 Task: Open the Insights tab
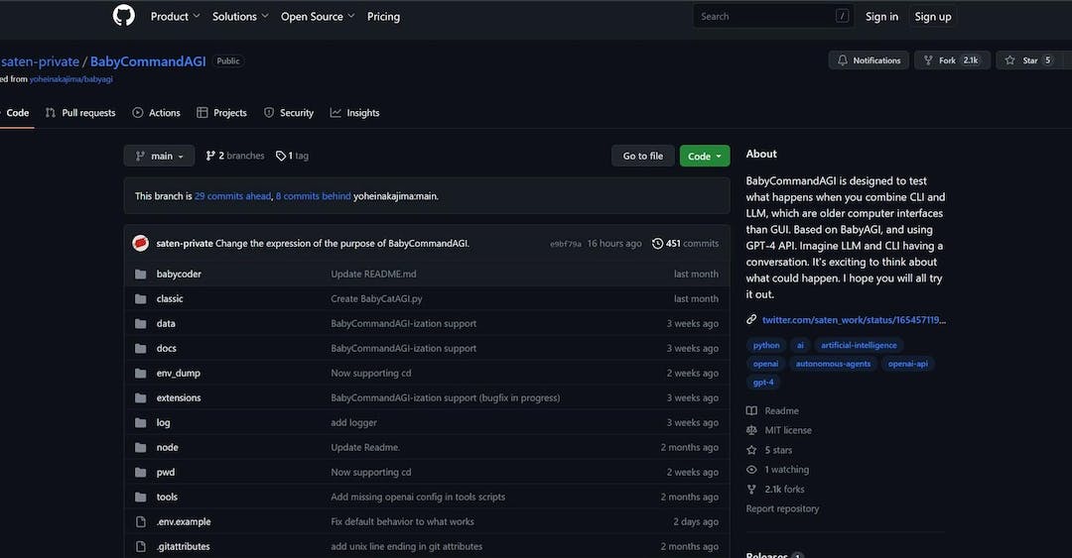[x=354, y=113]
